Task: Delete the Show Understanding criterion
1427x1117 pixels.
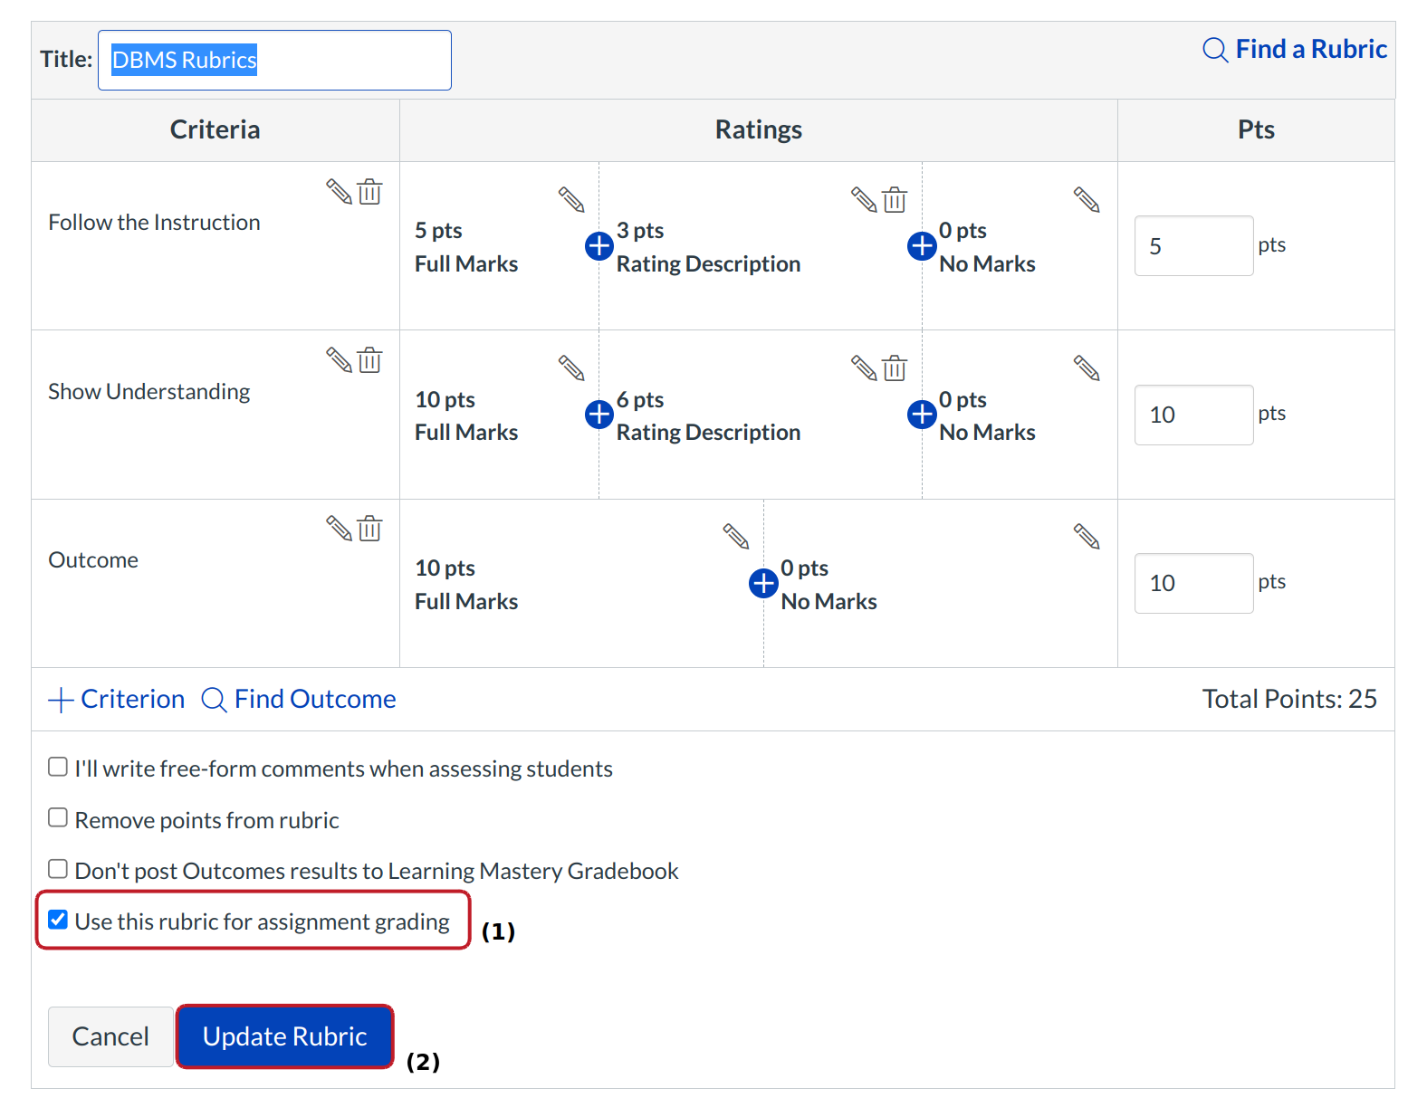Action: pos(369,360)
